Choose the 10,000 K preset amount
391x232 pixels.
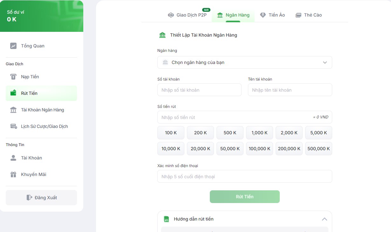click(x=171, y=149)
